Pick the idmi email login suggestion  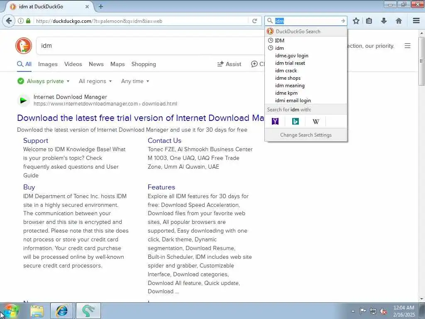pyautogui.click(x=306, y=101)
